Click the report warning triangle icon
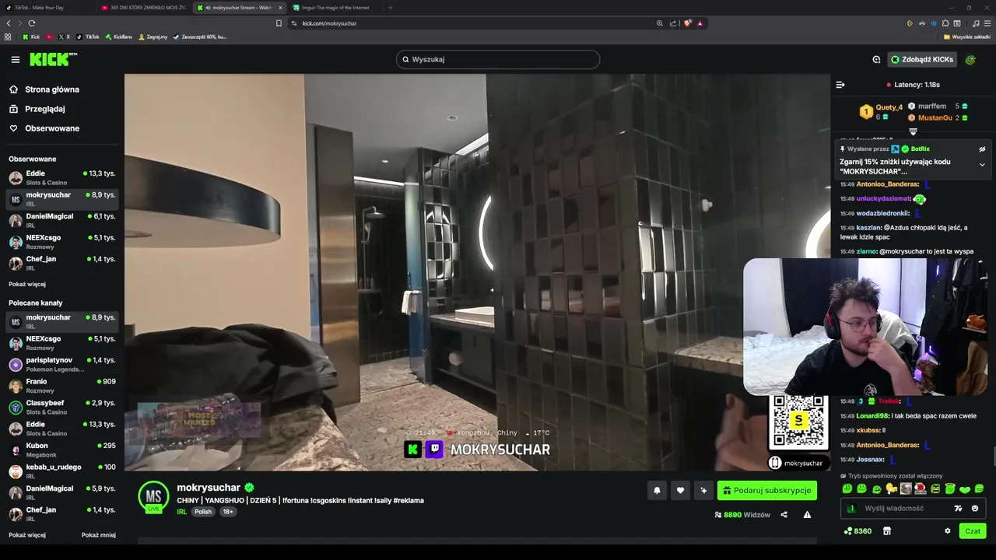This screenshot has width=996, height=560. (807, 515)
